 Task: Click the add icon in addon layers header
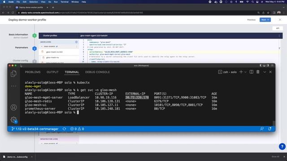click(x=76, y=42)
